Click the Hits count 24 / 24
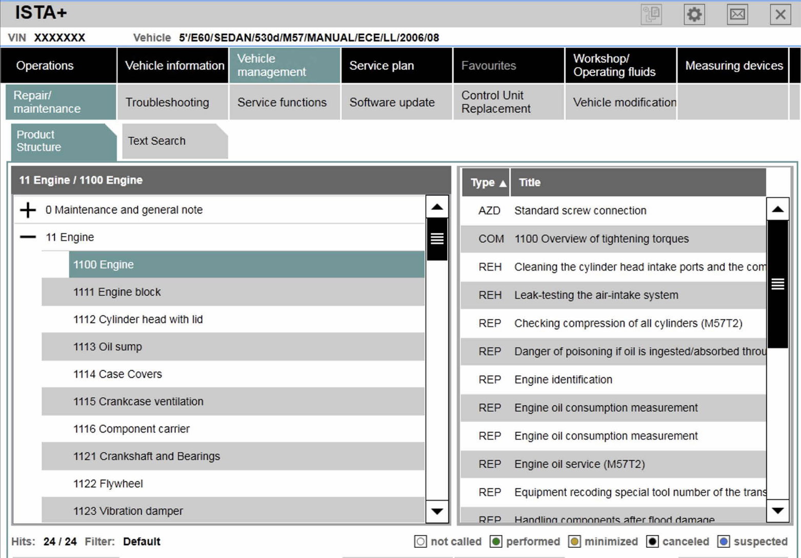801x558 pixels. pyautogui.click(x=60, y=542)
